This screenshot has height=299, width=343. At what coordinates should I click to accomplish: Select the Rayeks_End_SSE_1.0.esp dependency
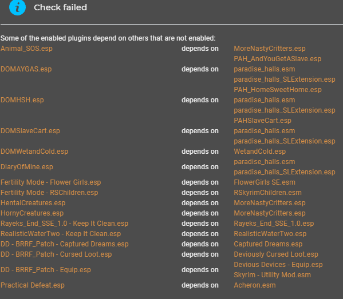click(274, 224)
